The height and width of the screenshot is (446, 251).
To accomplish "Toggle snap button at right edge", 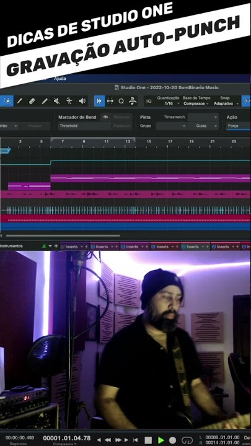I will point(247,101).
